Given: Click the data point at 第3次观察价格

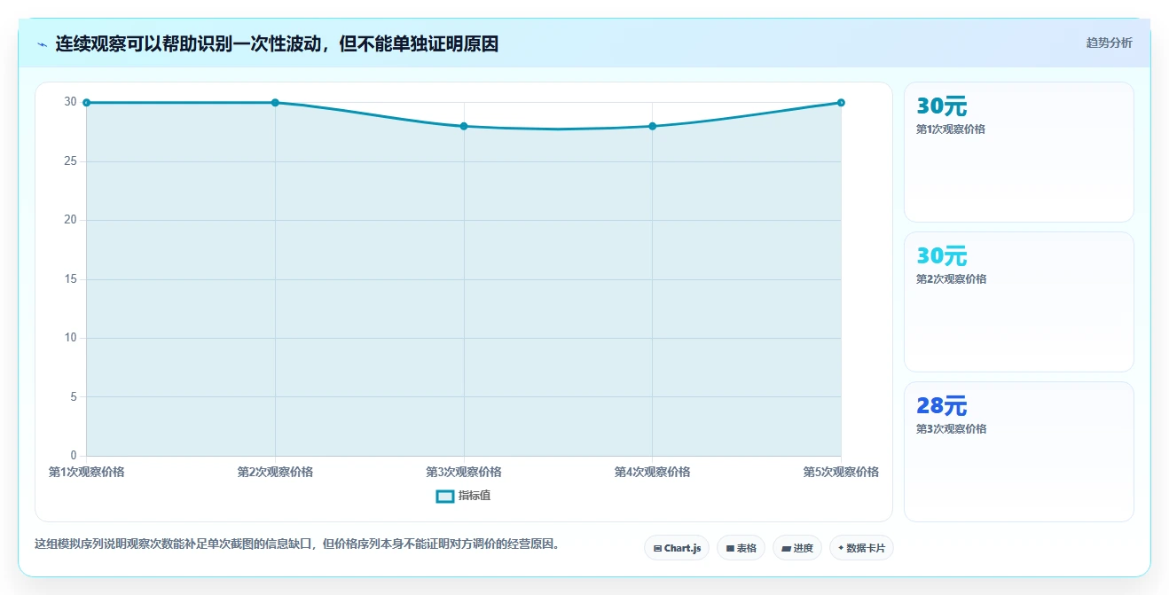Looking at the screenshot, I should tap(464, 126).
